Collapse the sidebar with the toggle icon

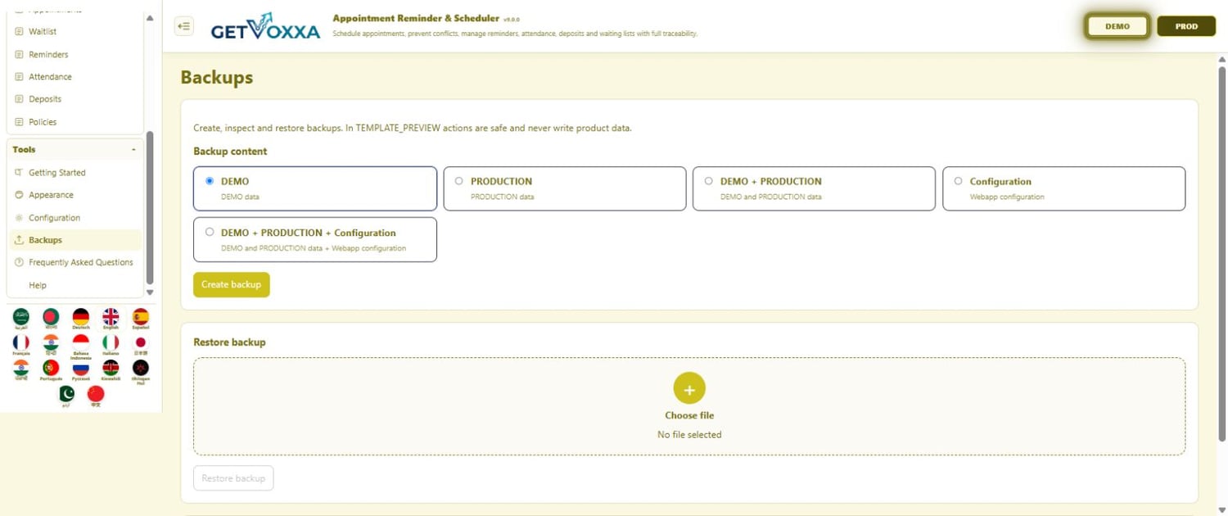[x=184, y=26]
